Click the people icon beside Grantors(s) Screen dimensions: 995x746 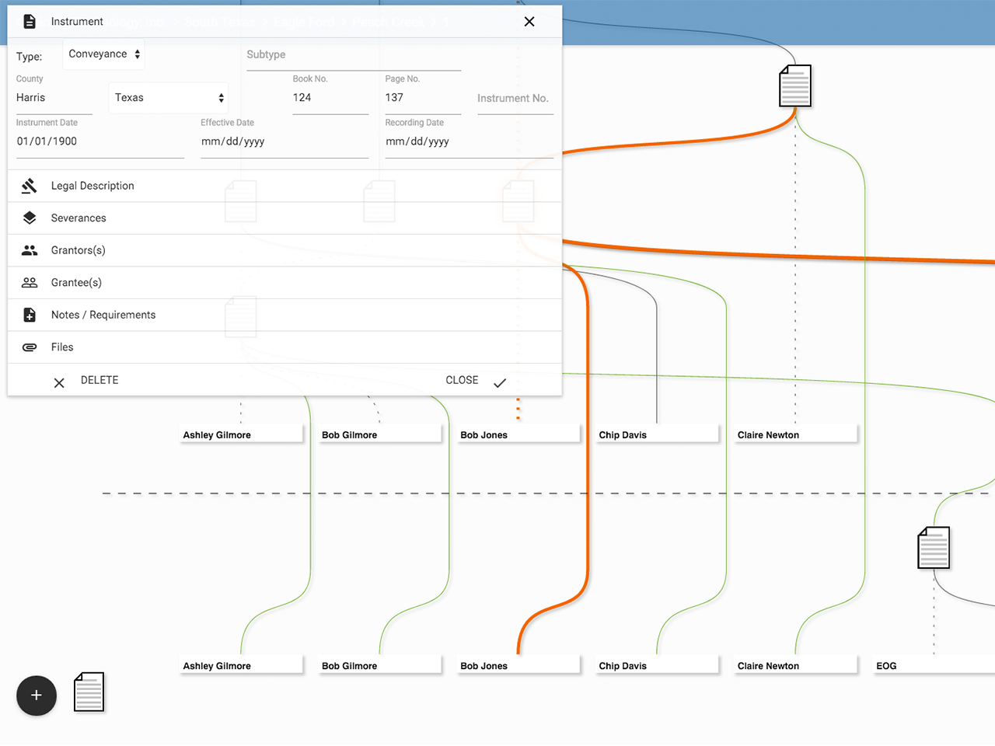tap(30, 250)
